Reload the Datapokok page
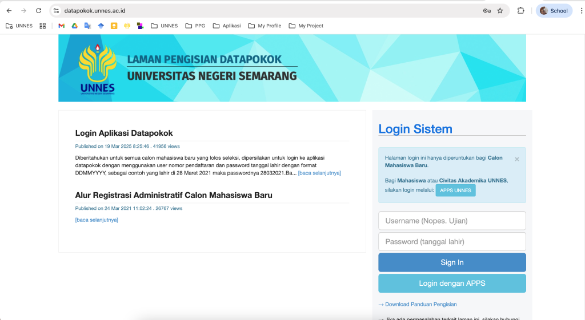 (38, 11)
